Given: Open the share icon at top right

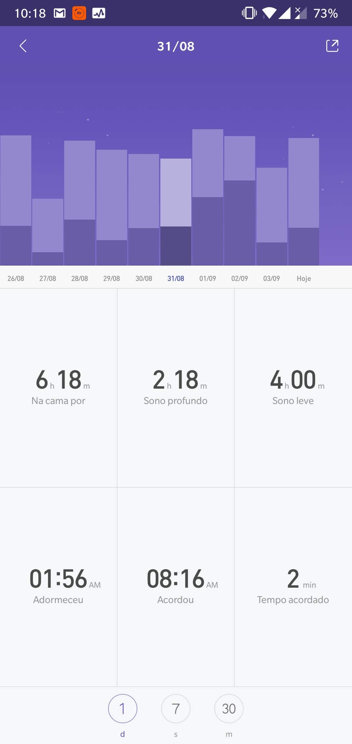Looking at the screenshot, I should click(332, 46).
